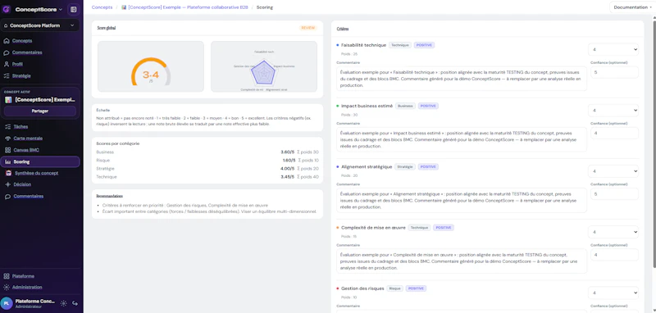Click the blue dot beside Faisabilité technique

(338, 45)
